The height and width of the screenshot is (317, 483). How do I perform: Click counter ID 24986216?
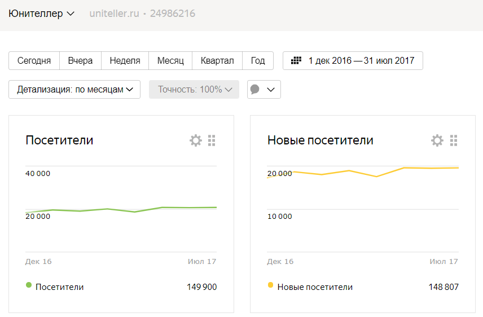point(173,14)
